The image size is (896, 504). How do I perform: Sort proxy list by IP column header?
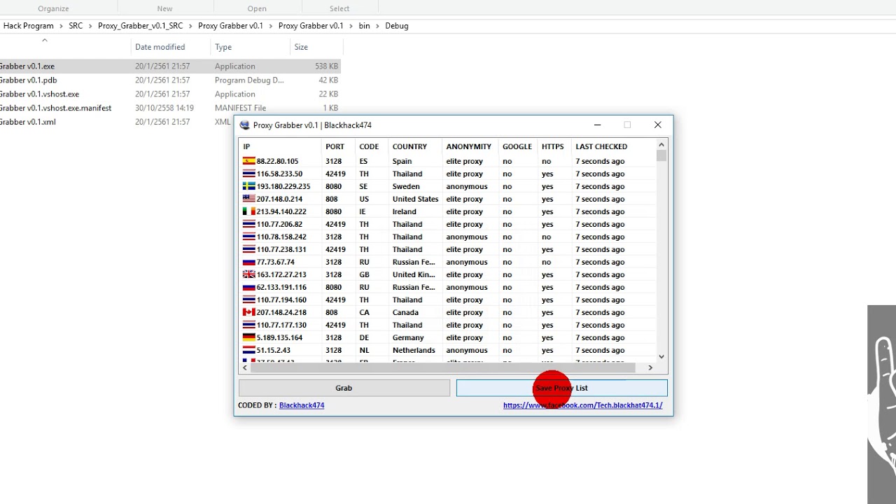tap(280, 146)
